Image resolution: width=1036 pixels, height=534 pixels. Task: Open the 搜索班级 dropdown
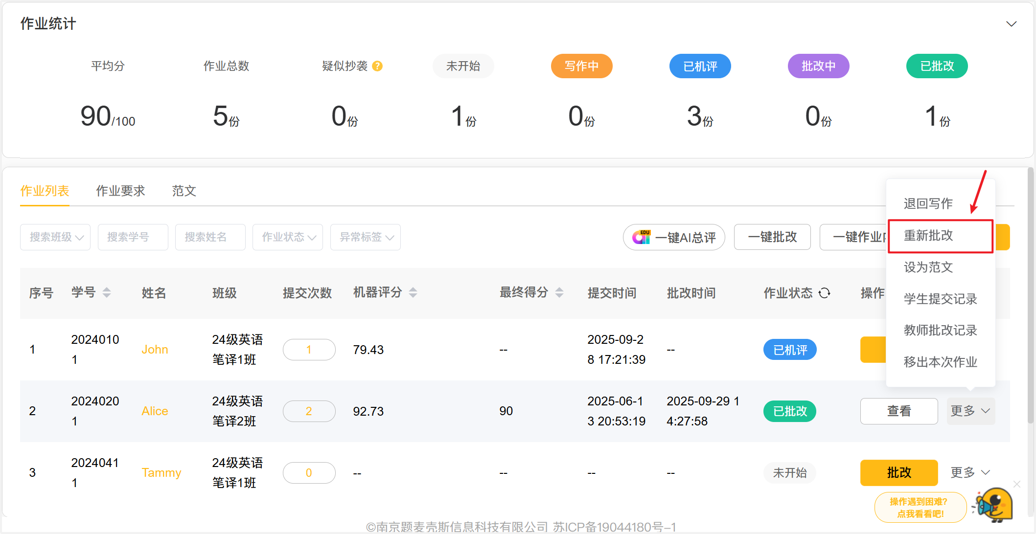pyautogui.click(x=55, y=237)
